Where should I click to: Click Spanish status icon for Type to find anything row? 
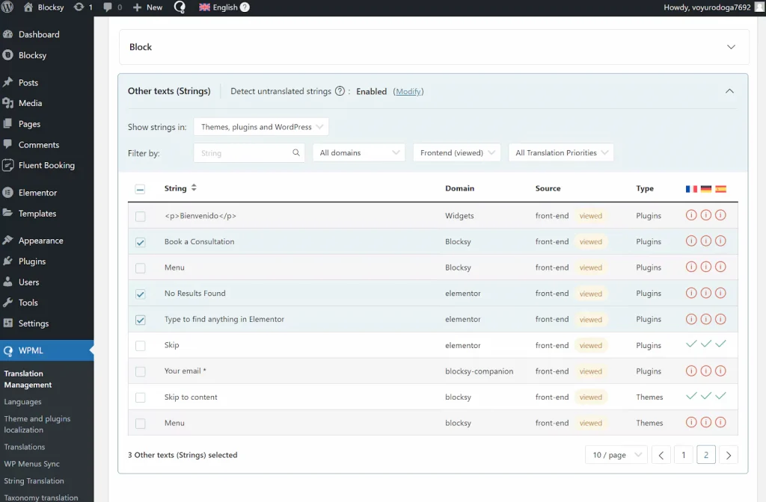point(720,319)
